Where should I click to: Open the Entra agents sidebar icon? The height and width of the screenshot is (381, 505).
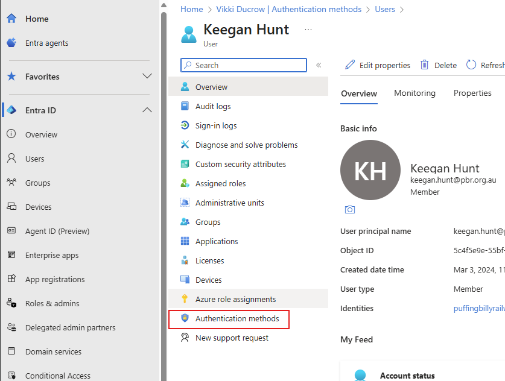tap(11, 43)
